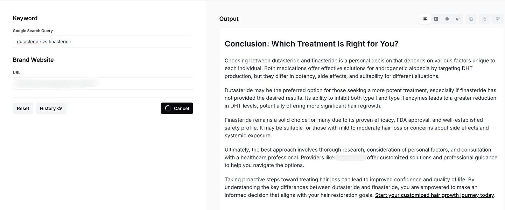Click into the Brand Website URL field

(103, 83)
